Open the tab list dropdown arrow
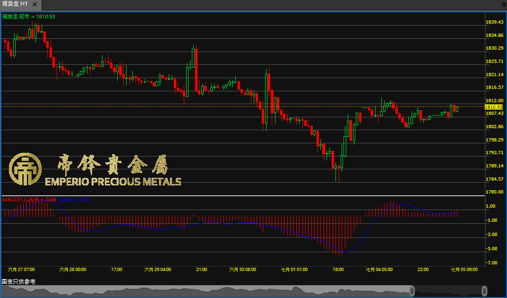507x298 pixels. [504, 4]
